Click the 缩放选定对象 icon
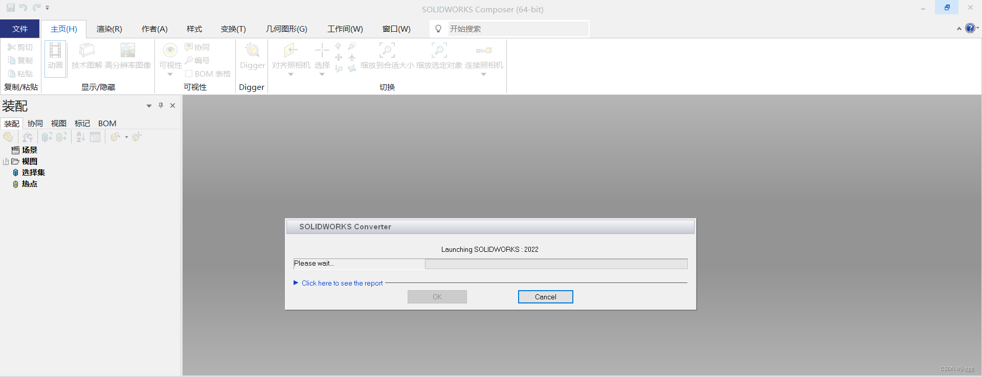This screenshot has width=982, height=377. pos(439,50)
